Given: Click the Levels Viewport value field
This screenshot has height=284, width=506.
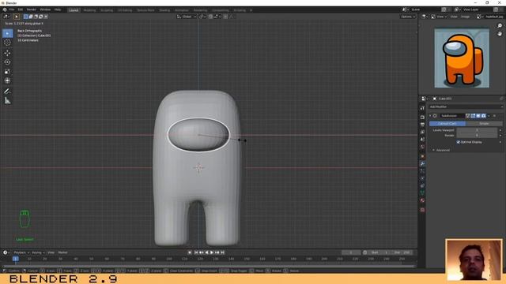Looking at the screenshot, I should [477, 130].
